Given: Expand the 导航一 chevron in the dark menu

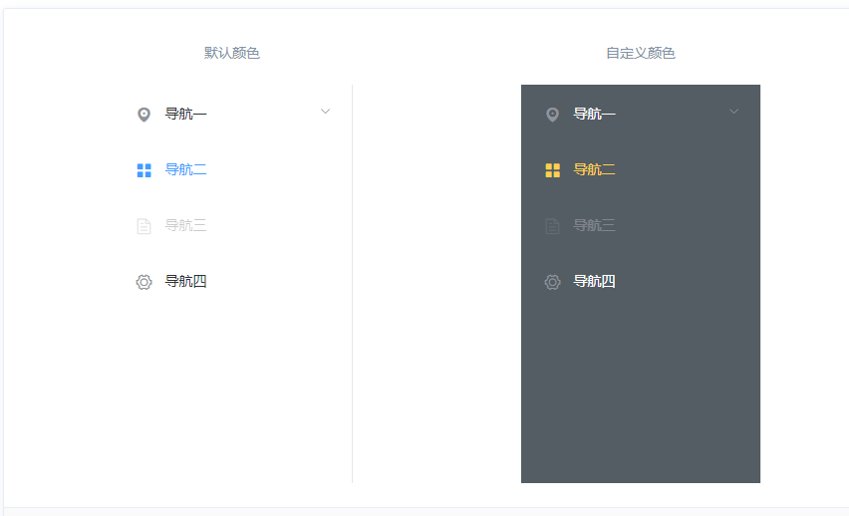Looking at the screenshot, I should coord(733,112).
